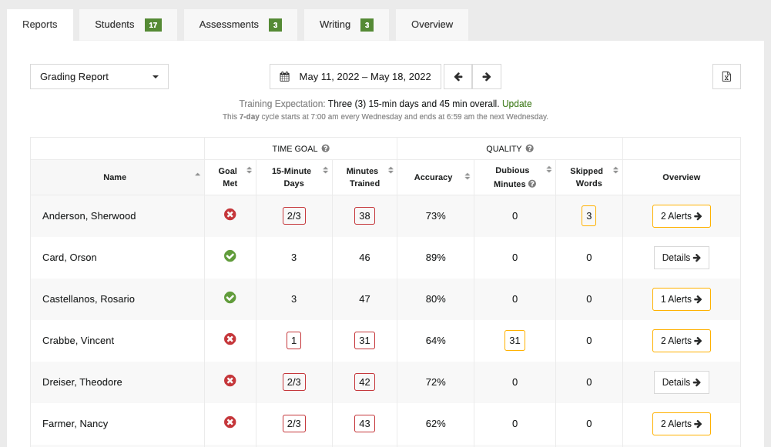Viewport: 771px width, 447px height.
Task: Click Orson Card's green Goal Met checkmark
Action: click(x=230, y=257)
